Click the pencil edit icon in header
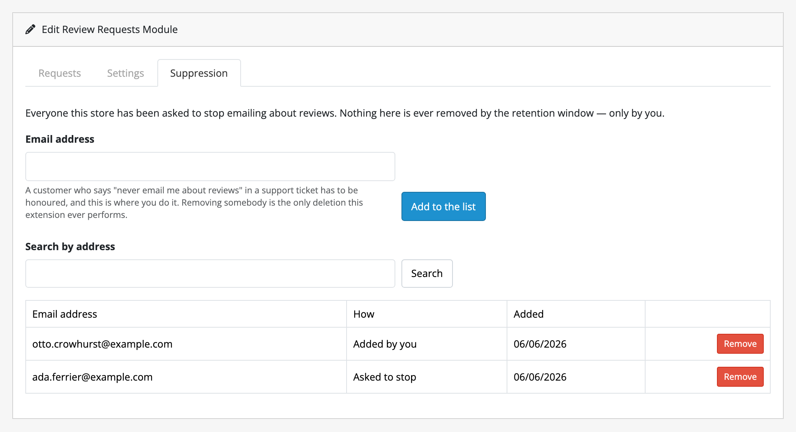796x432 pixels. click(x=30, y=30)
